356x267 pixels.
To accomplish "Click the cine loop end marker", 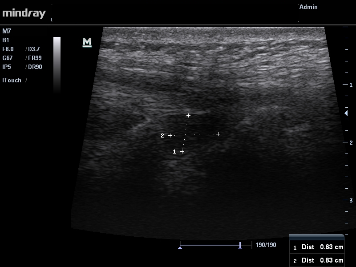I will 240,245.
